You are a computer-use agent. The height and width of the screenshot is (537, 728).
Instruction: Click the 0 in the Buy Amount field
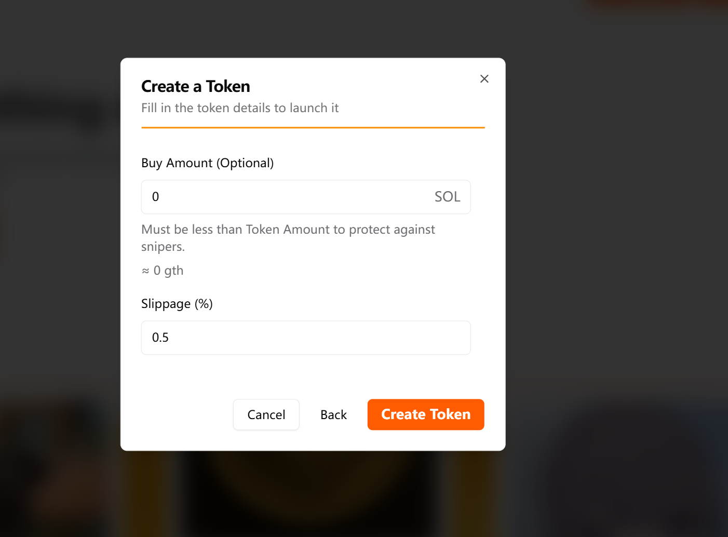pyautogui.click(x=155, y=197)
